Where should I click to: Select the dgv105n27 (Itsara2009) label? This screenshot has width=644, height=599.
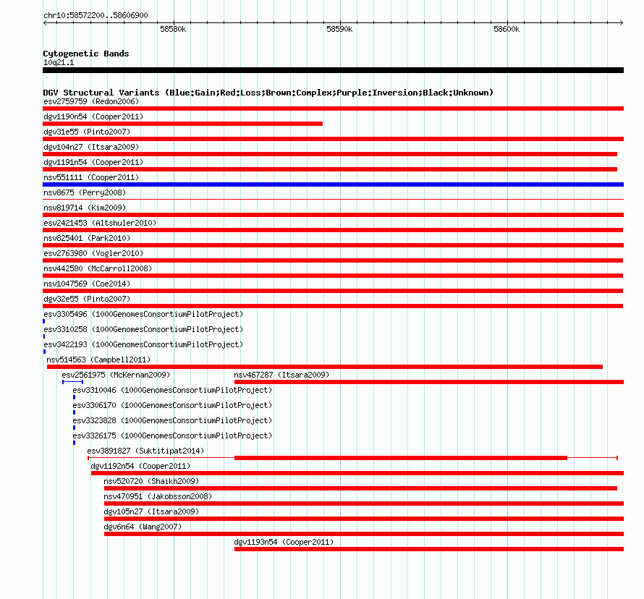pyautogui.click(x=151, y=511)
